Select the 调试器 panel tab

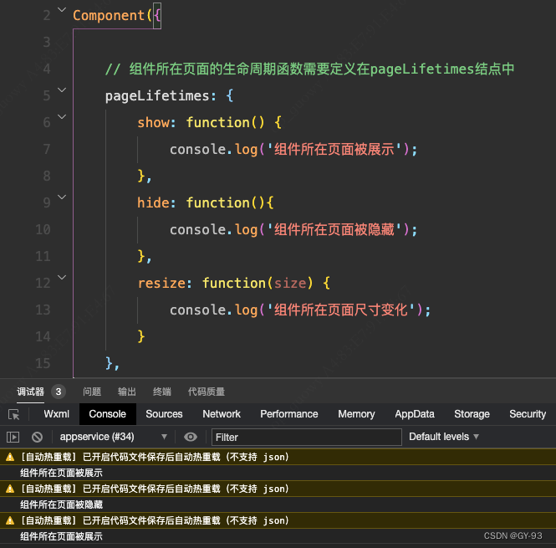point(30,392)
